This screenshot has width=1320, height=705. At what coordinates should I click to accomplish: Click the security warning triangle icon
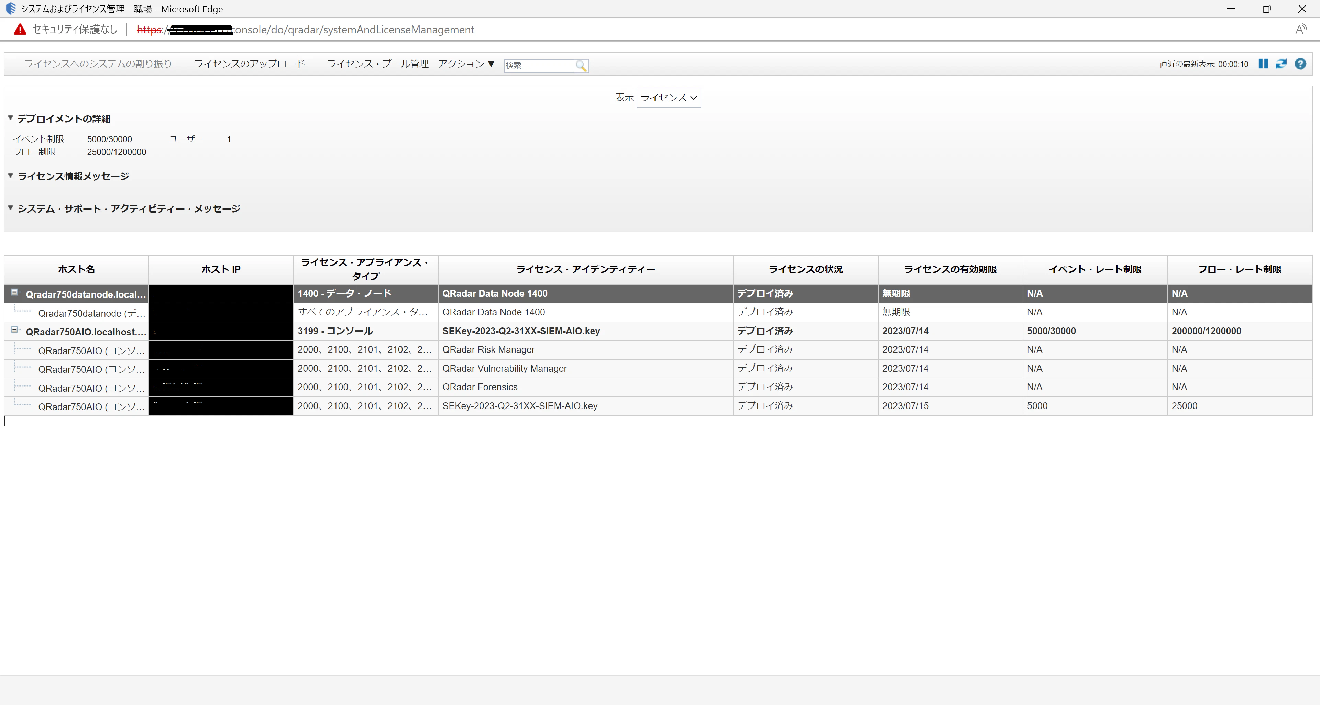[x=20, y=30]
